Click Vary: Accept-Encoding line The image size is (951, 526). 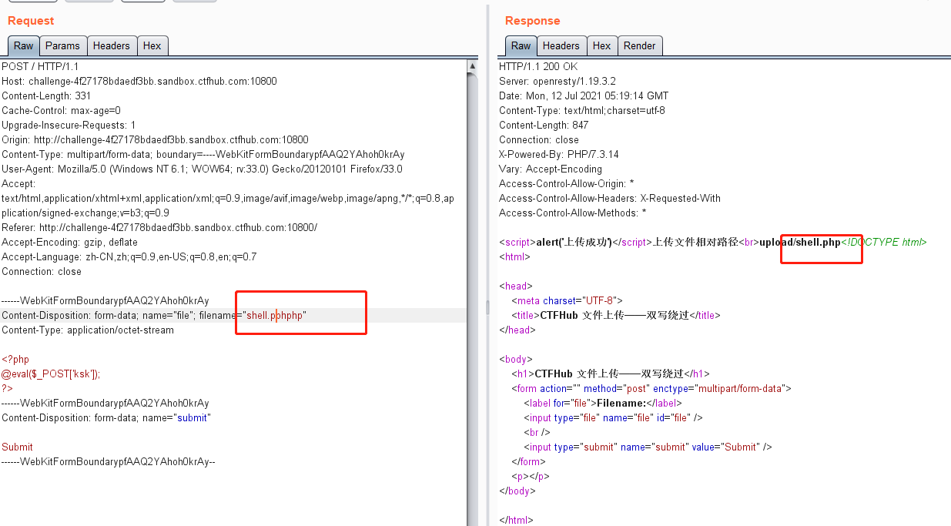[551, 169]
